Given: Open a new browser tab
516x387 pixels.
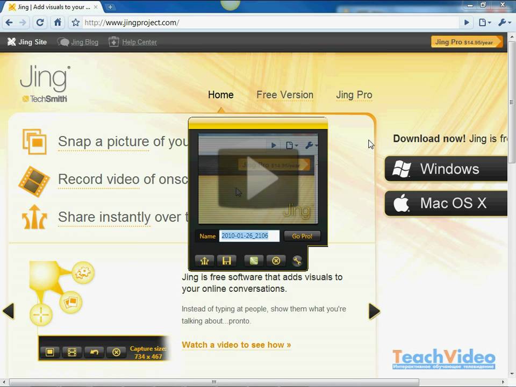Looking at the screenshot, I should 110,6.
